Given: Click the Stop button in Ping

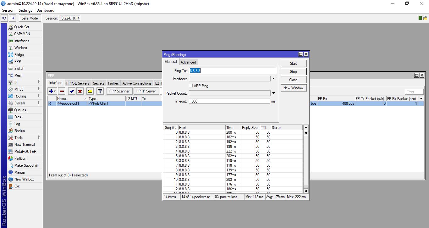Looking at the screenshot, I should [x=294, y=72].
